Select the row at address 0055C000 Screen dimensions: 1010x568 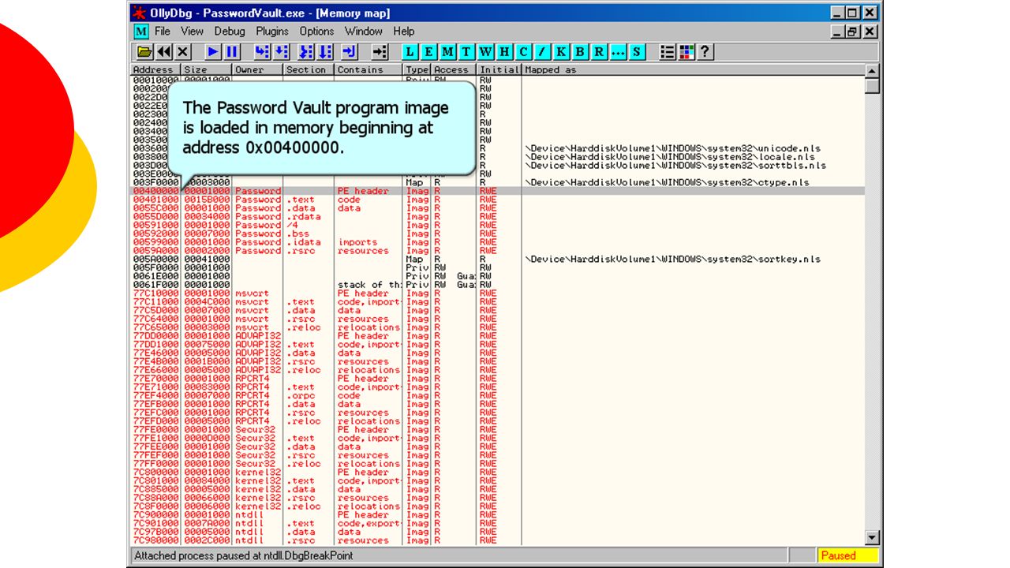pyautogui.click(x=497, y=208)
